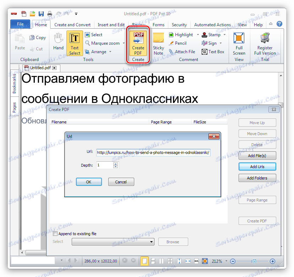Select the Pencil drawing tool
Screen dimensions: 294x277
point(178,43)
